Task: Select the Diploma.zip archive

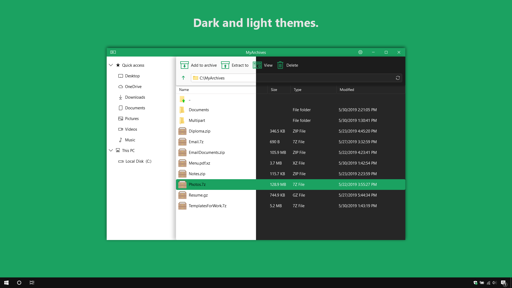Action: coord(199,131)
